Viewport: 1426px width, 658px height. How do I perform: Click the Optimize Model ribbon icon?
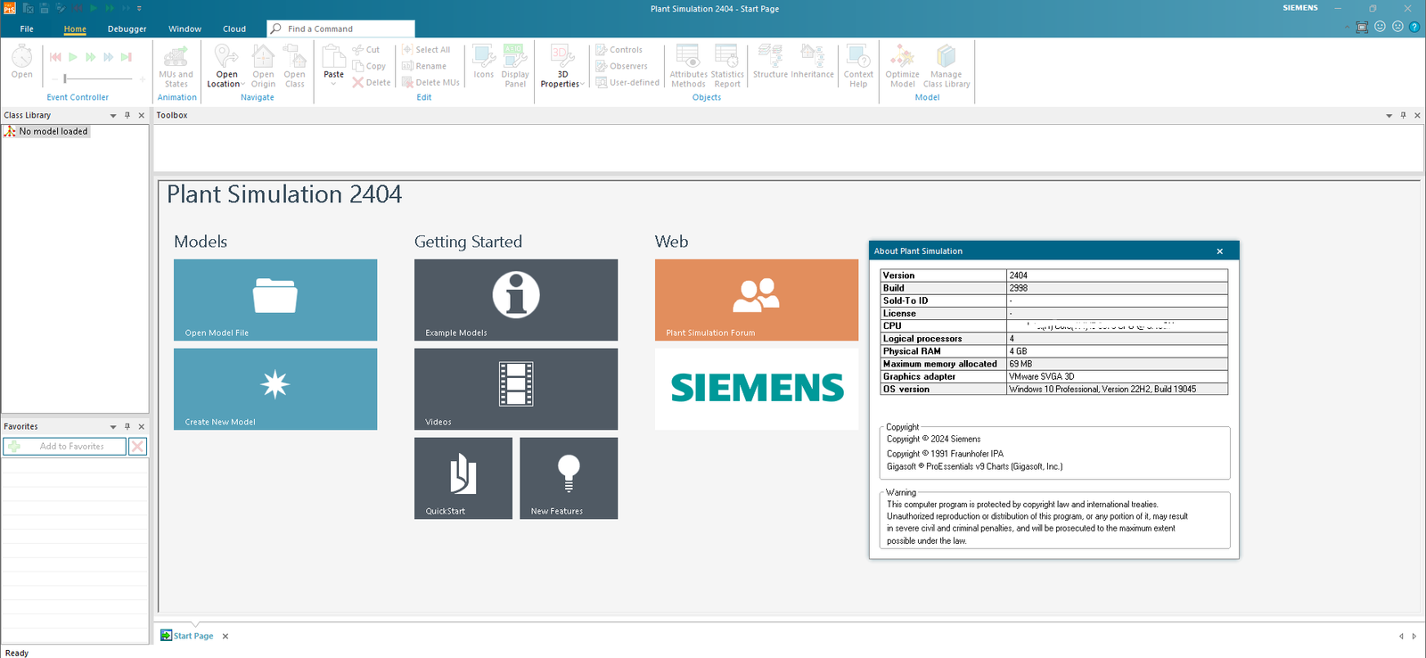(902, 67)
